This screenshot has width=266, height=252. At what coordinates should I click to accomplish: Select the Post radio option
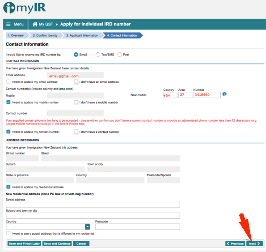tap(120, 55)
